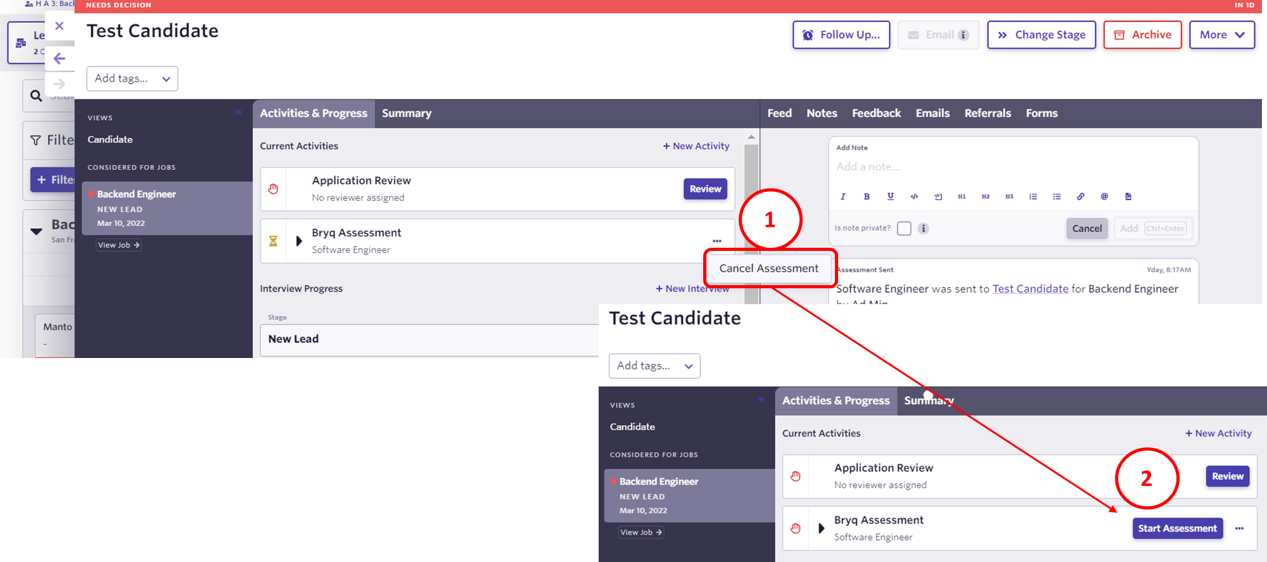The image size is (1267, 562).
Task: Click into the Add a note field
Action: coord(1012,167)
